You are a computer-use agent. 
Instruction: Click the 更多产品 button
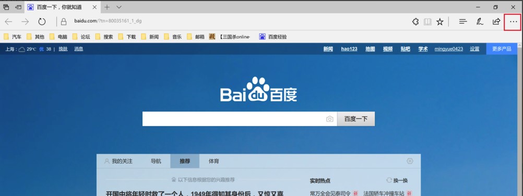[x=502, y=48]
